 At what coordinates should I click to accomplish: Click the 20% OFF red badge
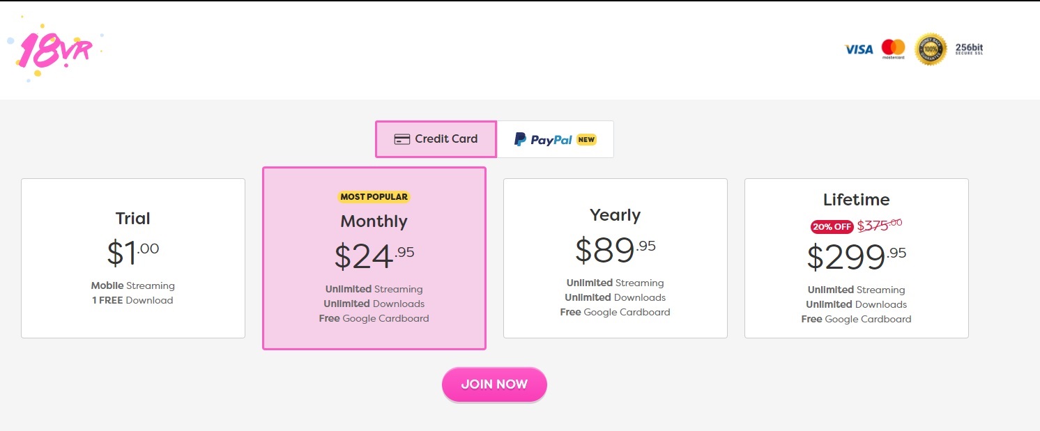click(832, 226)
